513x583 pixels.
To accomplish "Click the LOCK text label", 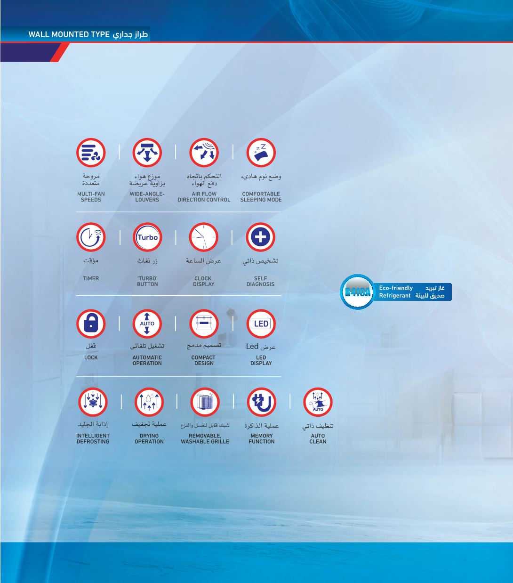I will [x=91, y=357].
